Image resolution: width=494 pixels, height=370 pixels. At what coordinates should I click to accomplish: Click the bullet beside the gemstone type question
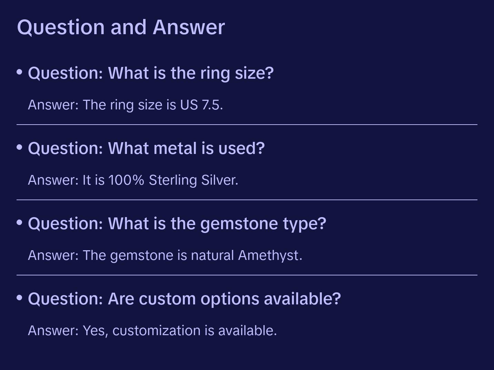(x=20, y=223)
